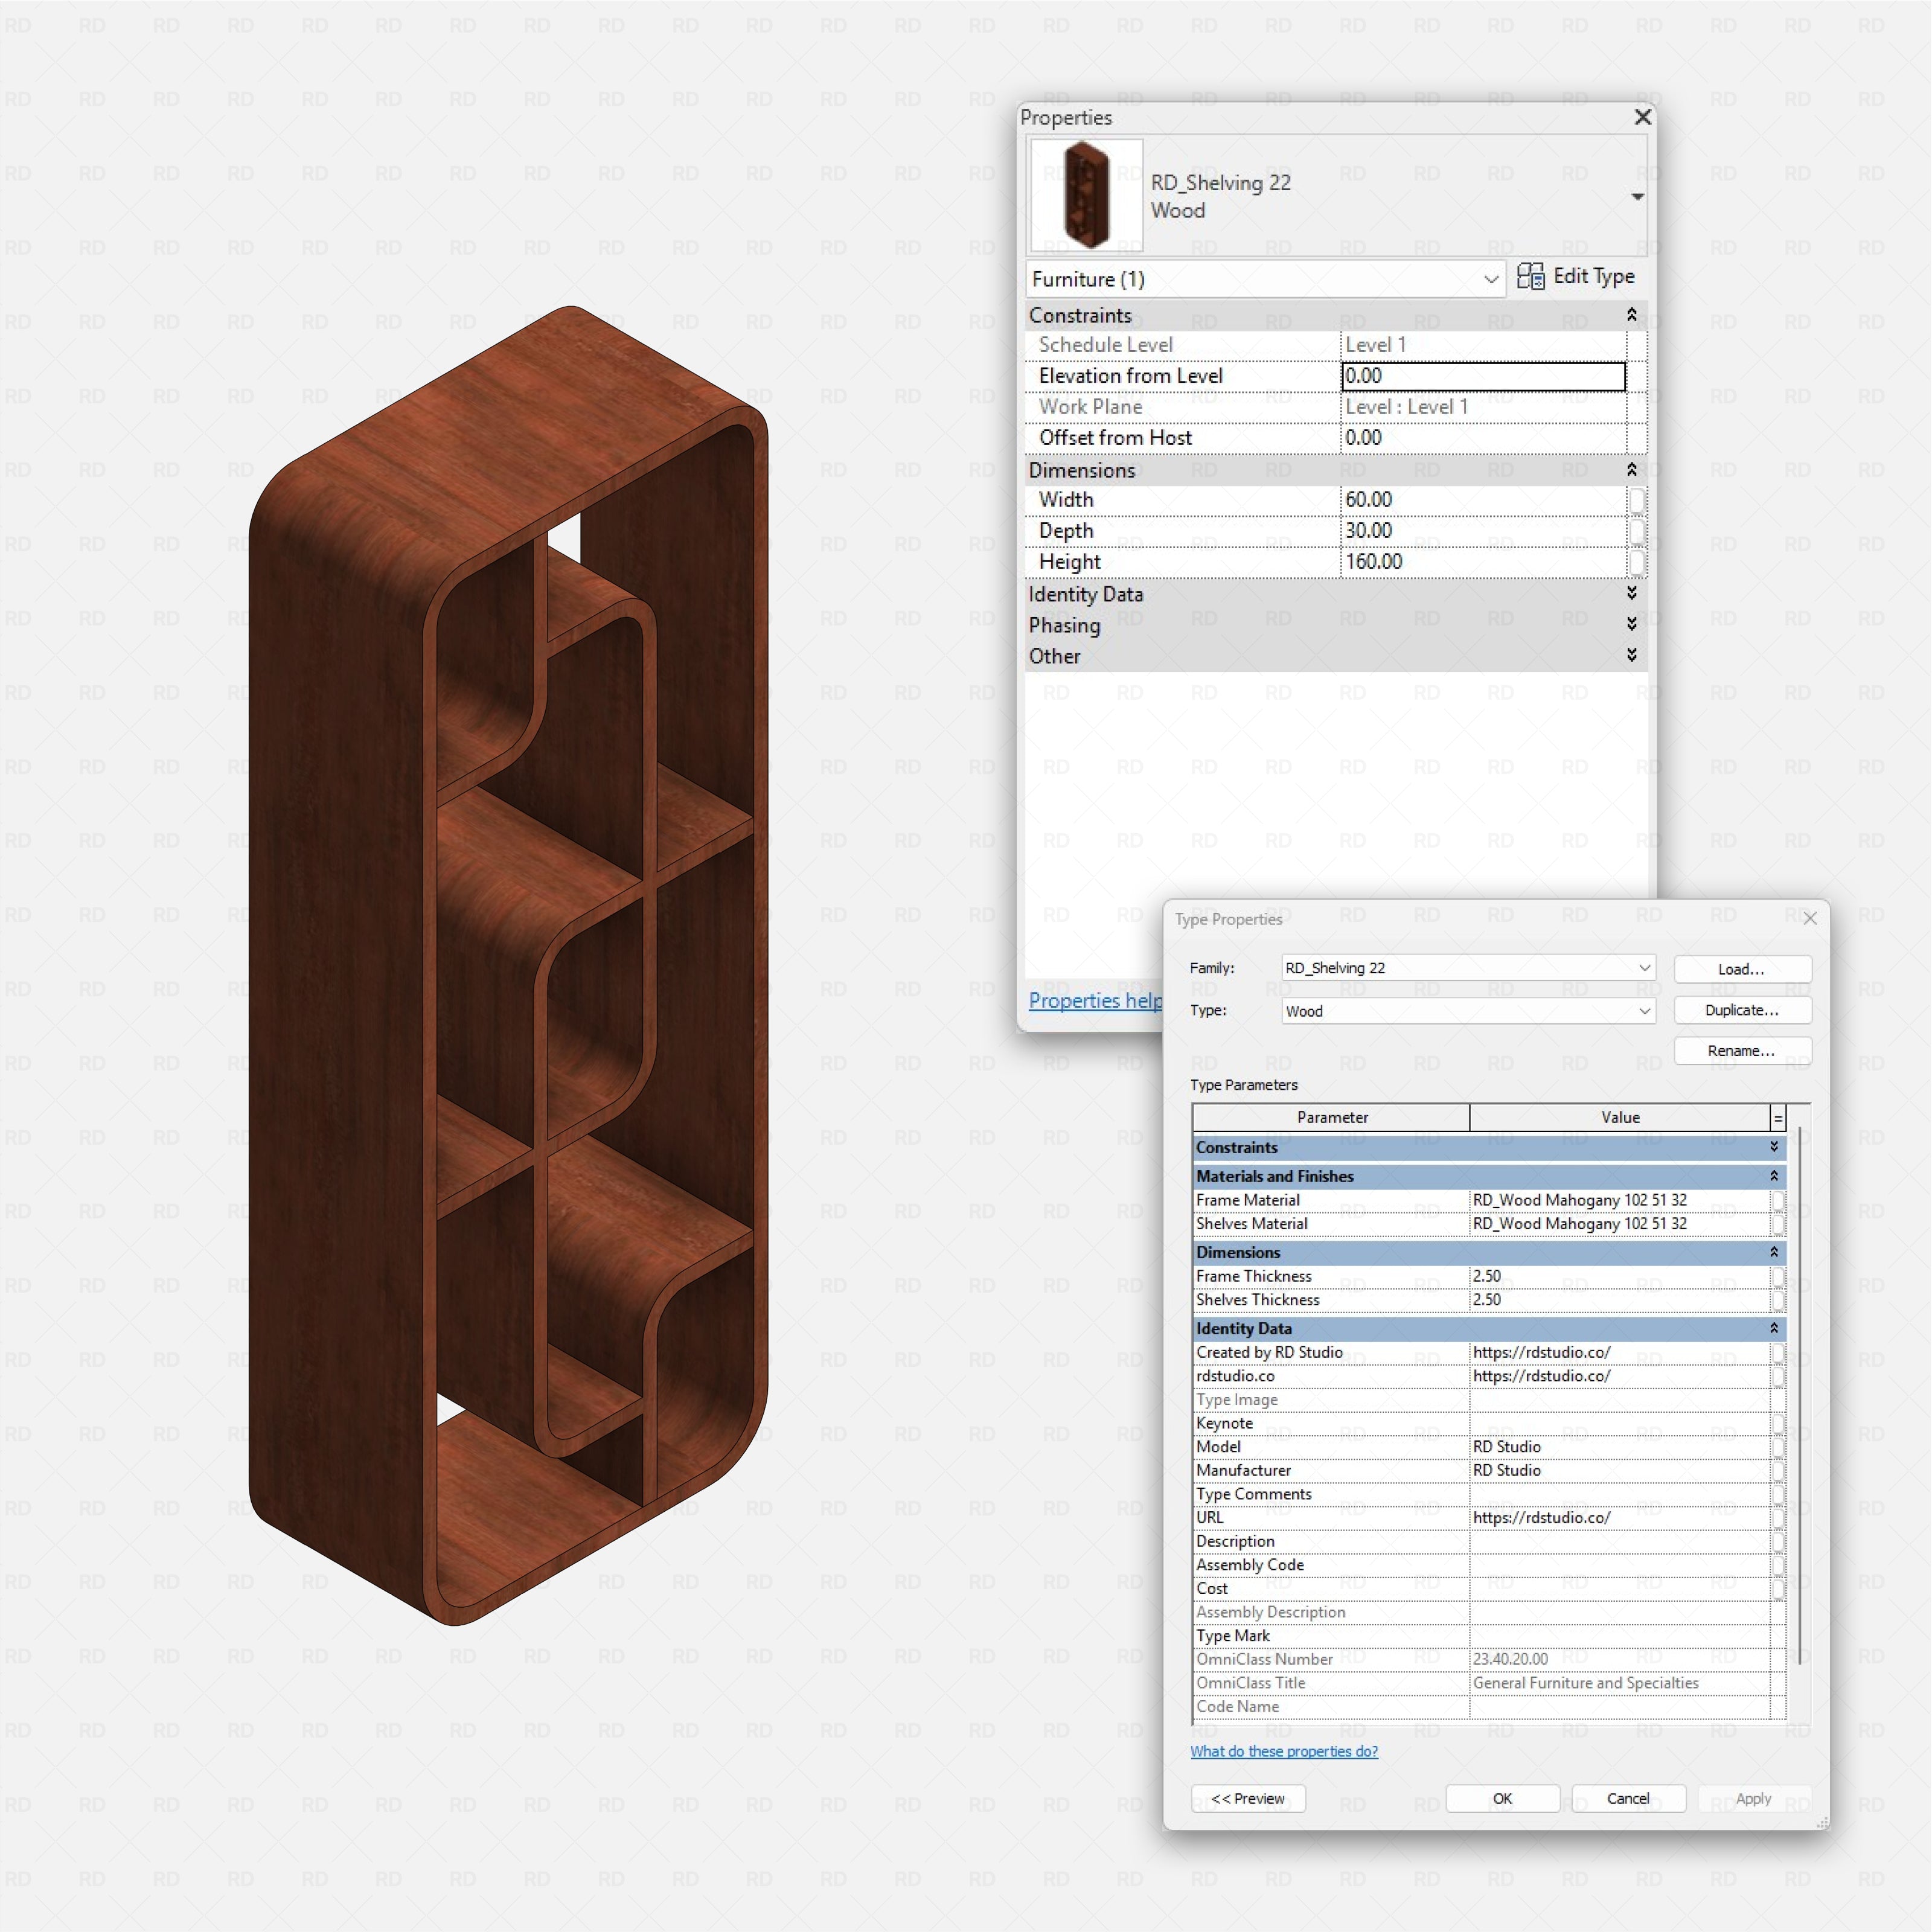The height and width of the screenshot is (1932, 1932).
Task: Click the Height value 160.00
Action: 1483,562
